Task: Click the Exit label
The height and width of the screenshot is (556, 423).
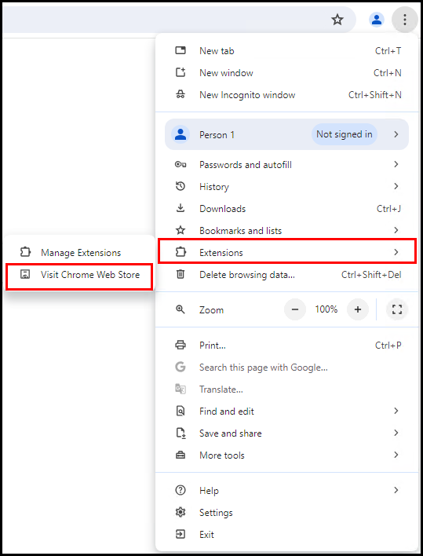Action: [206, 535]
